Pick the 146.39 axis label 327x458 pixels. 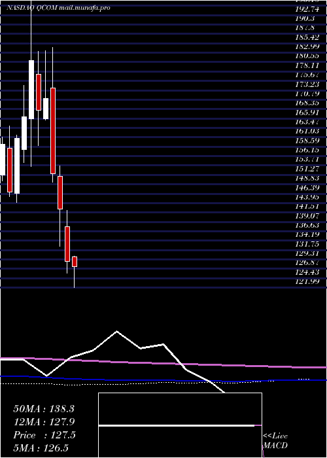point(307,188)
